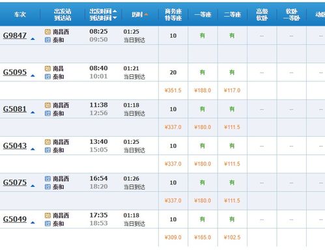Click the ¥351.5 business seat price
325x250 pixels.
point(173,90)
